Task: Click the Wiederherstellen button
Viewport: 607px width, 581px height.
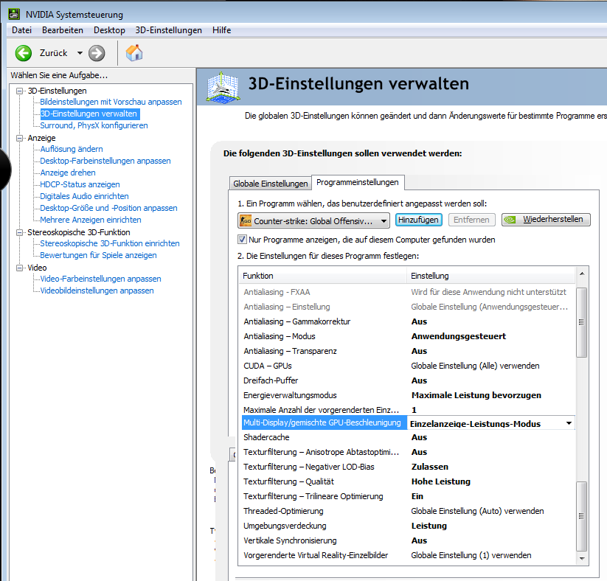Action: pos(546,220)
